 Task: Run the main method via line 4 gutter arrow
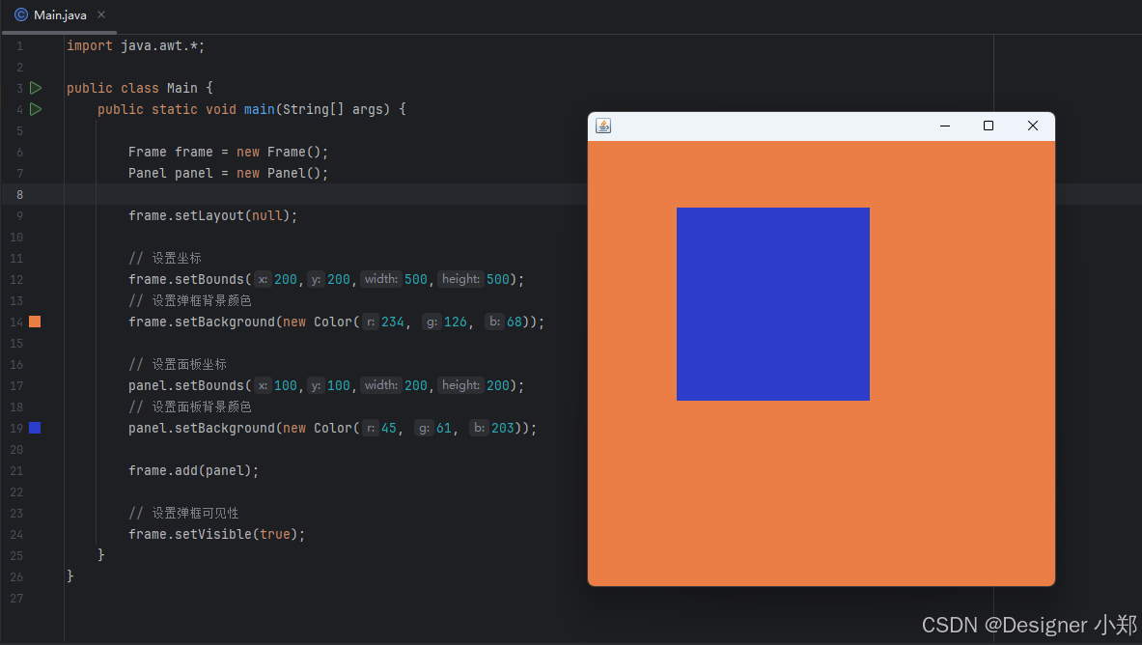[x=36, y=109]
